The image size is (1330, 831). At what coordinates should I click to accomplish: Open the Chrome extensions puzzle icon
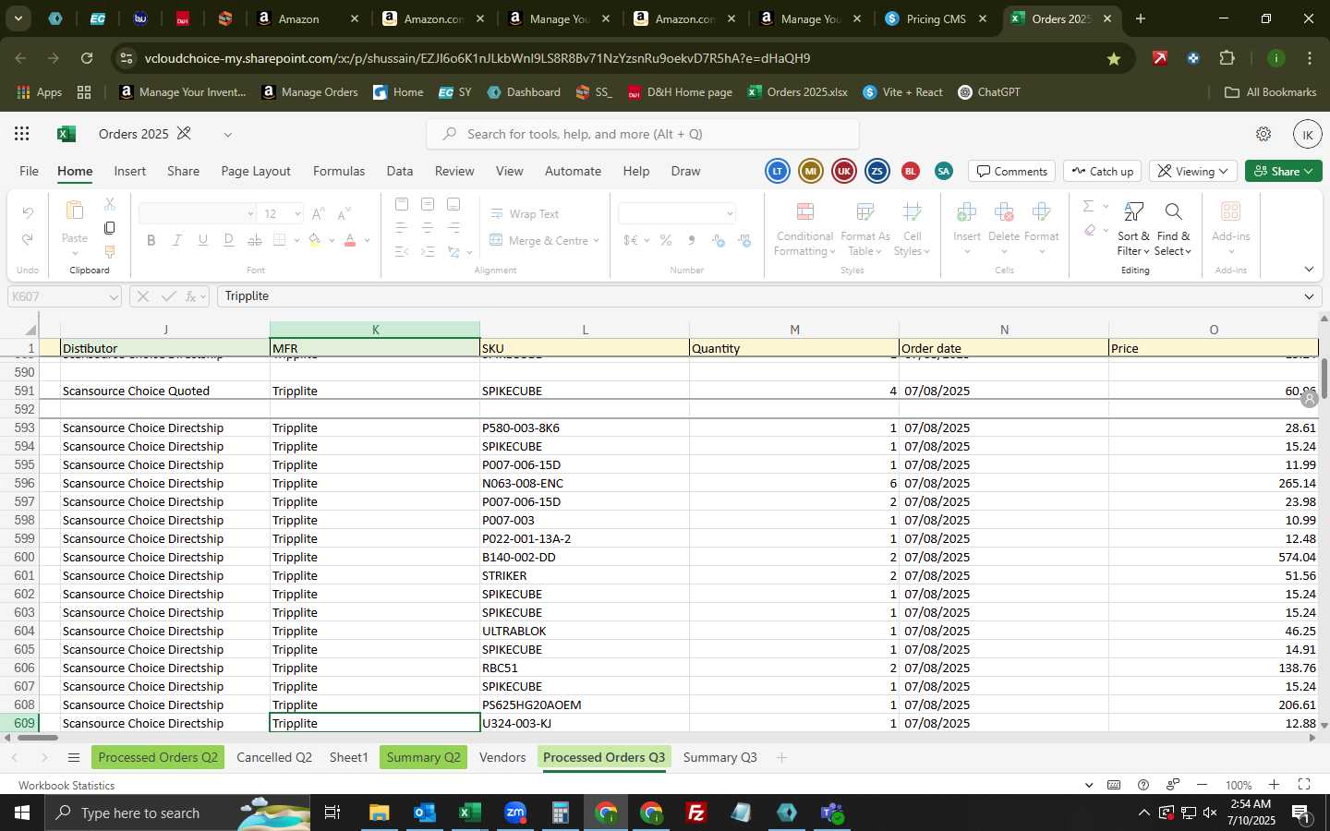1227,58
